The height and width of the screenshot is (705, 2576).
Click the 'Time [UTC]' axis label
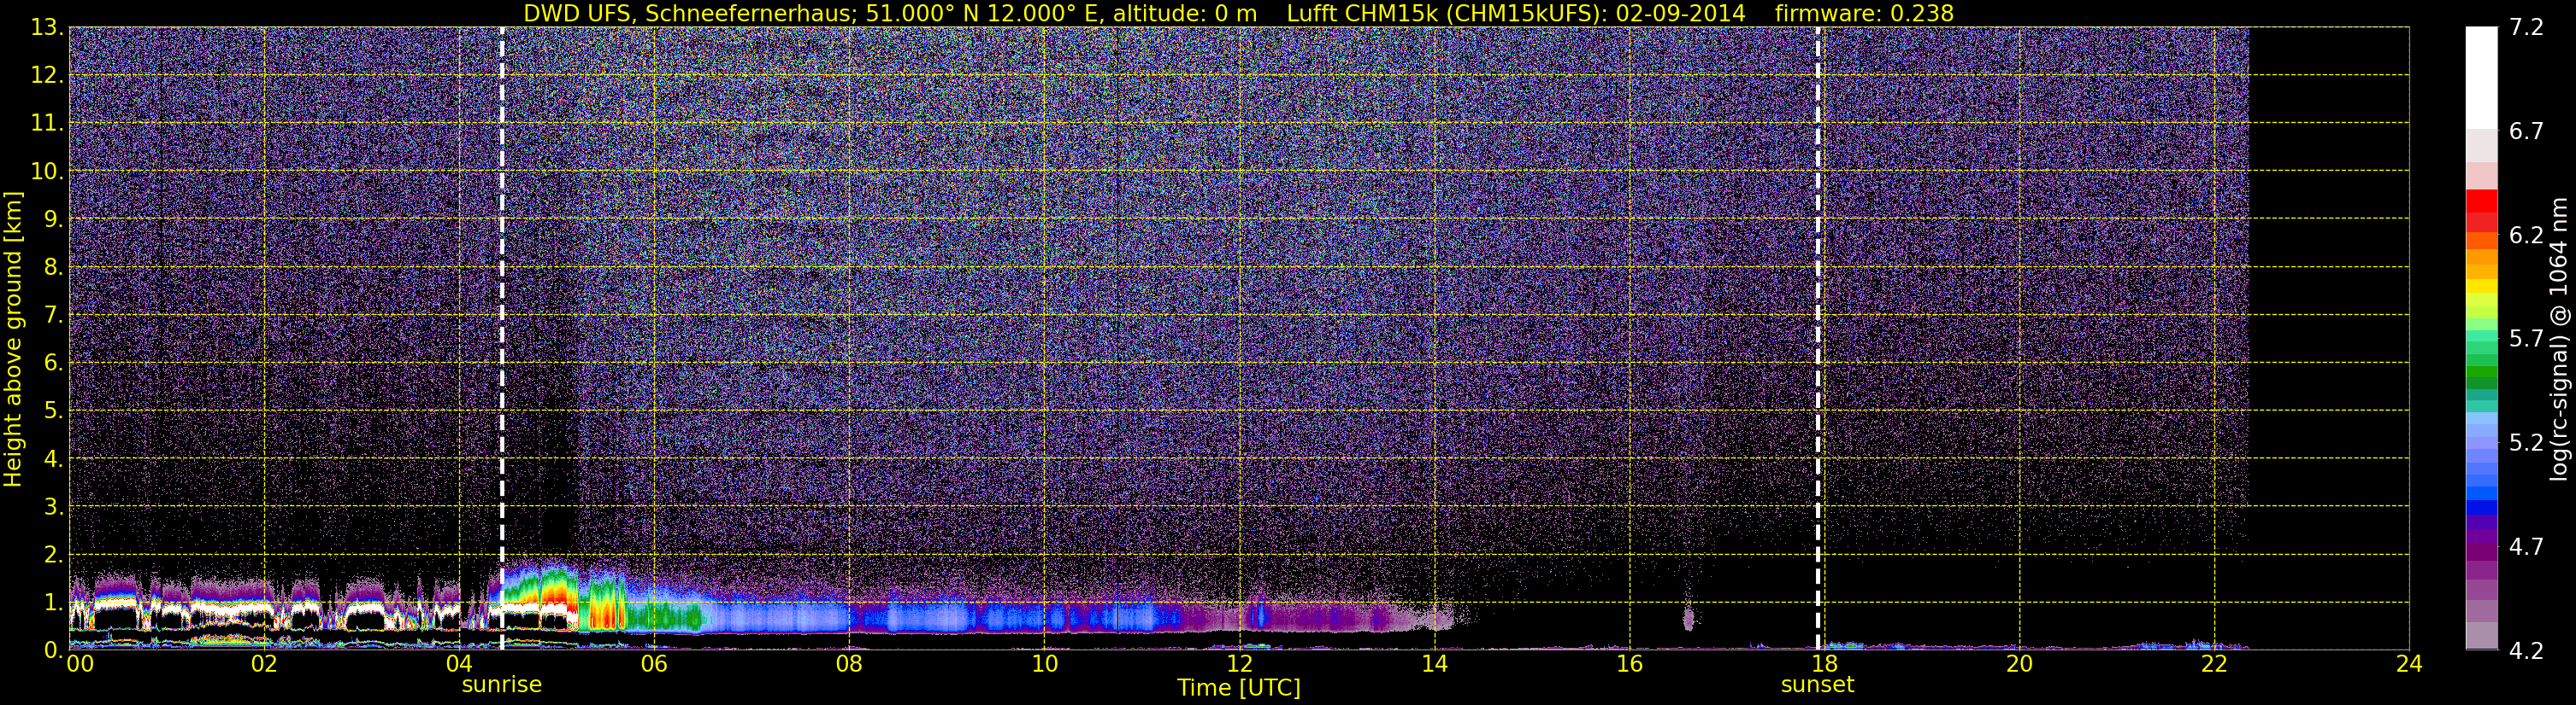(1239, 688)
